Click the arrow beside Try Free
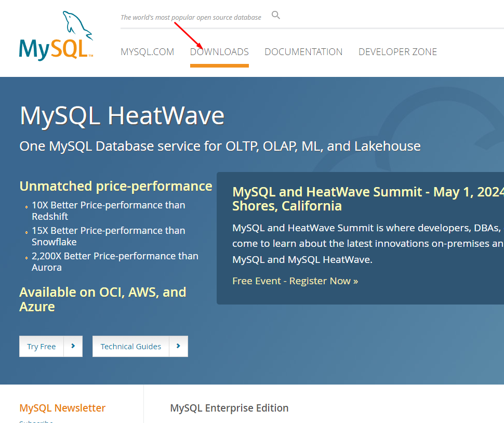Image resolution: width=504 pixels, height=423 pixels. tap(73, 346)
